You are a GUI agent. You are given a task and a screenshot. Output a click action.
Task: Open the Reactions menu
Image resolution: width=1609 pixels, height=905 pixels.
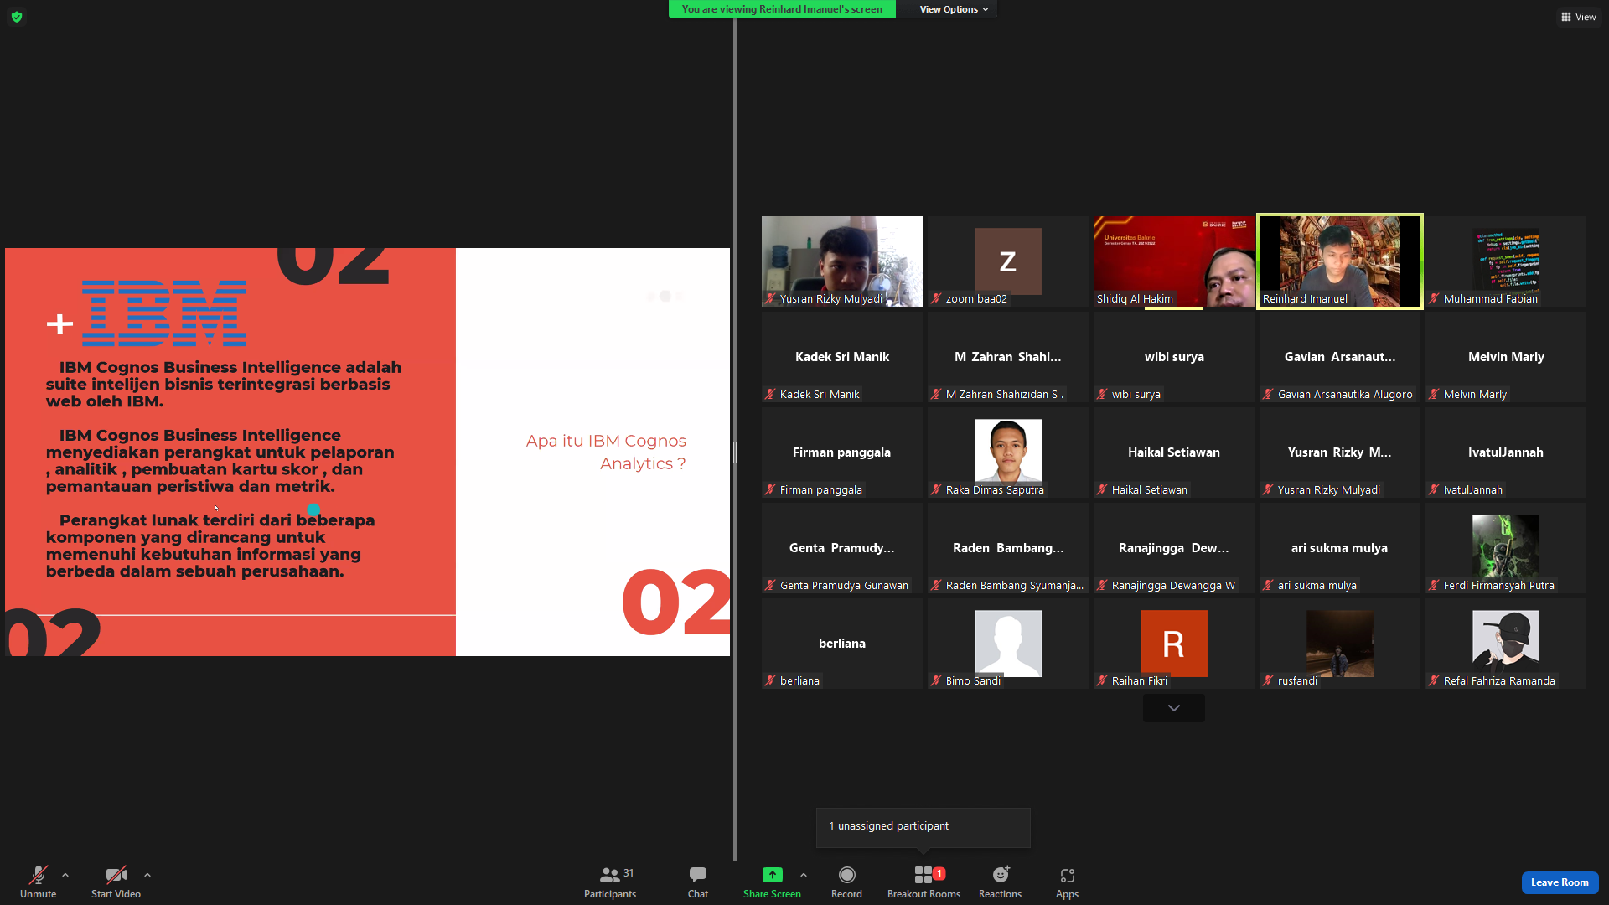[1000, 882]
